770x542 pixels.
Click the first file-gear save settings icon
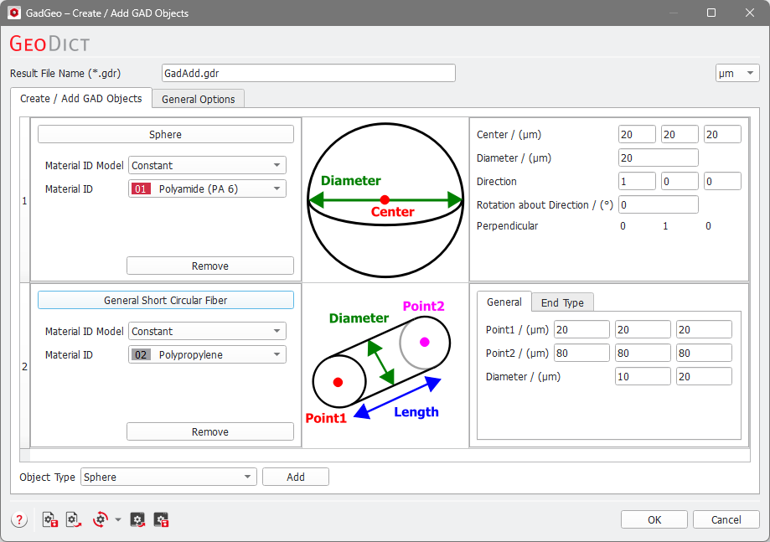[50, 520]
